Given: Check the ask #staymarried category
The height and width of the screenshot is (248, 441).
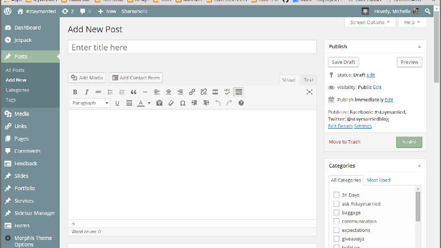Looking at the screenshot, I should [x=336, y=204].
